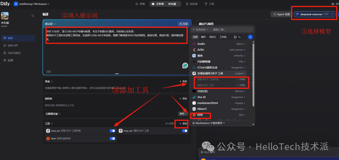Toggle sort order icon in tool picker
The height and width of the screenshot is (160, 339).
point(235,37)
